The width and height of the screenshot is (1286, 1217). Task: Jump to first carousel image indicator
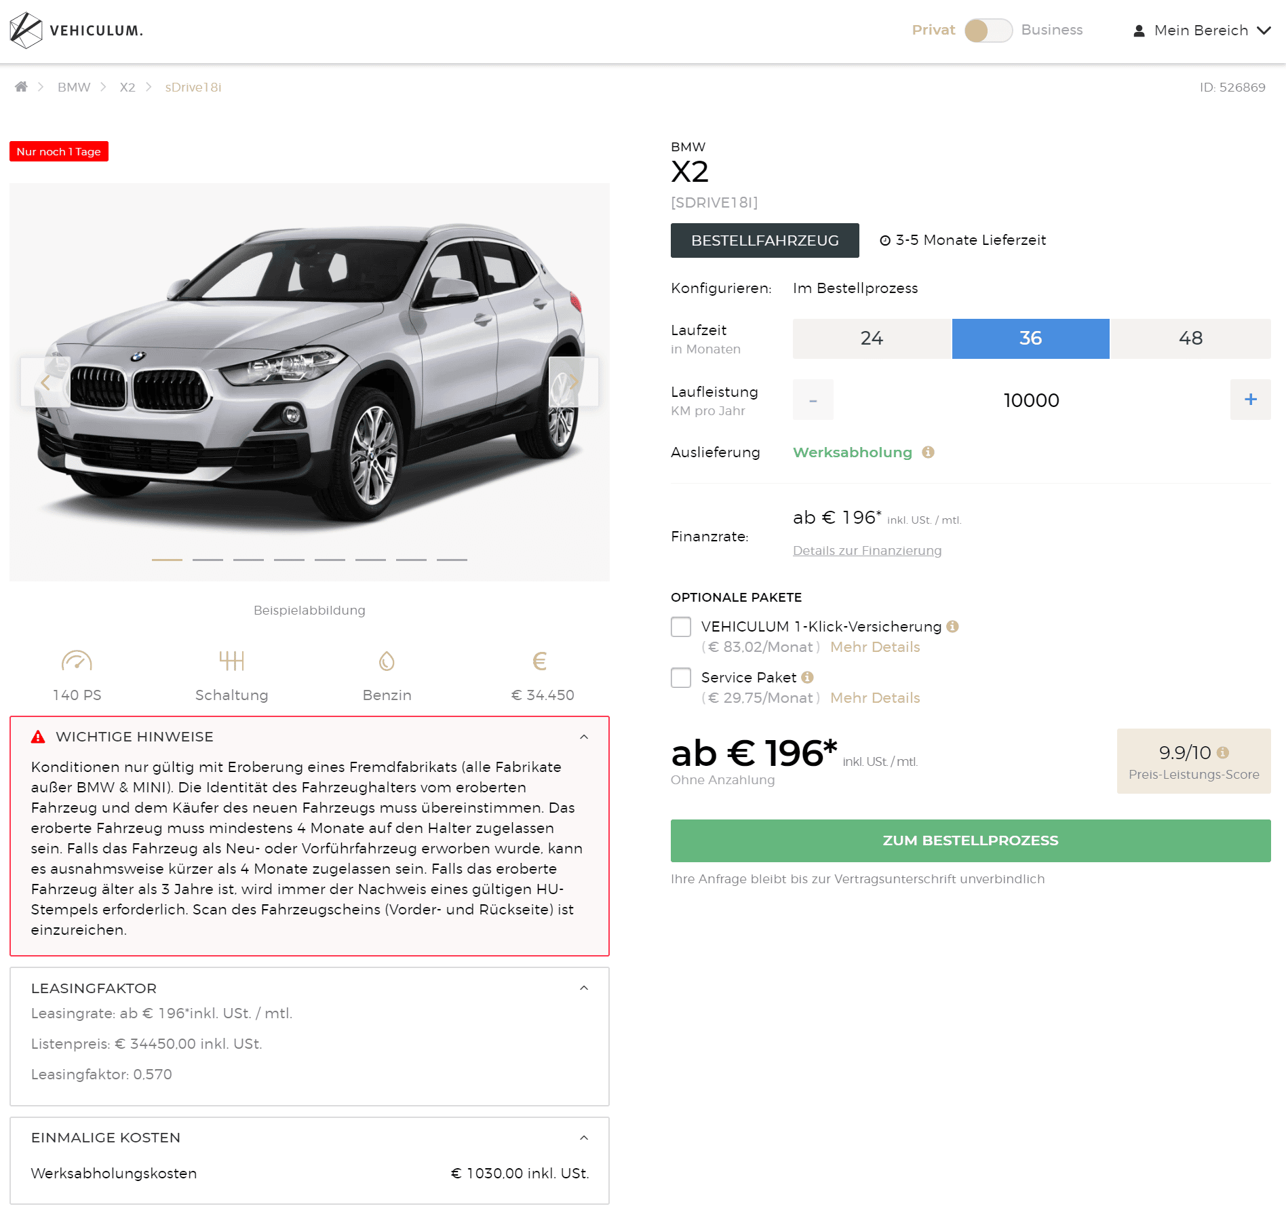(x=167, y=560)
